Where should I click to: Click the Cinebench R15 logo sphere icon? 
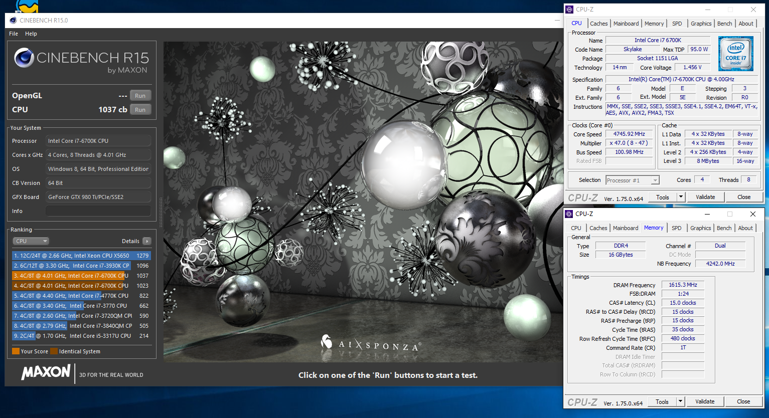click(24, 58)
